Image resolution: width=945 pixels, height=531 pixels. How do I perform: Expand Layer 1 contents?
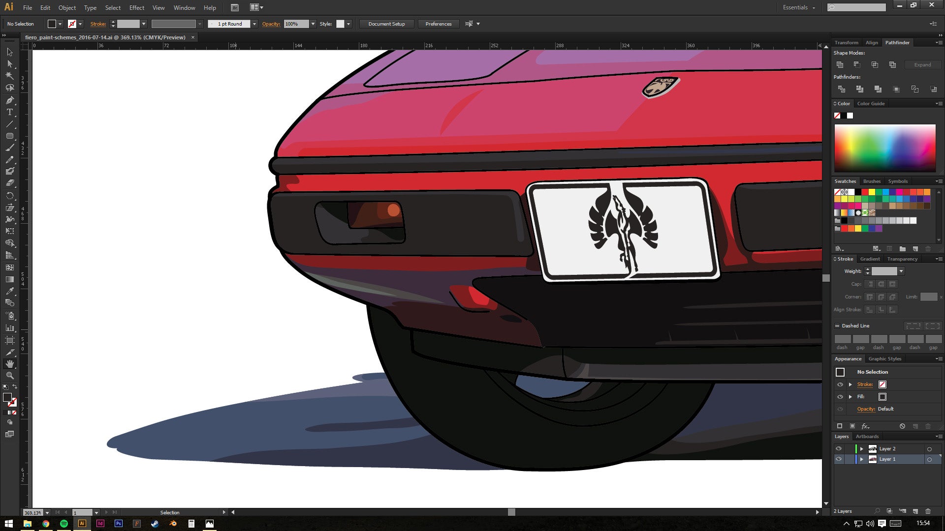click(862, 459)
